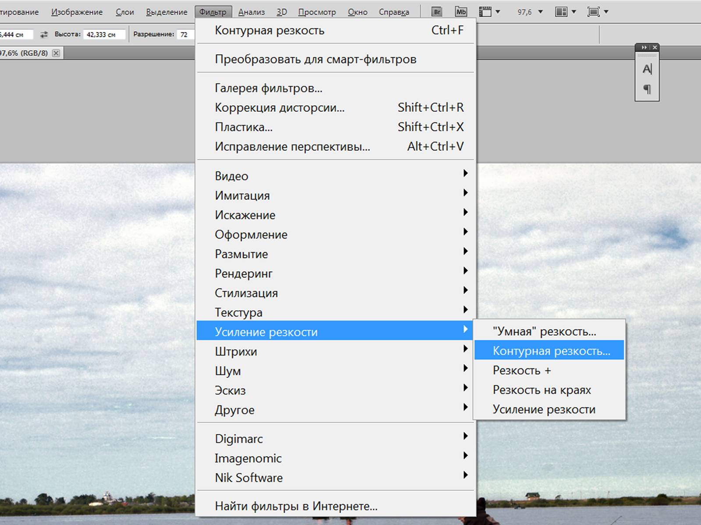Expand the Digimarc submenu
Screen dimensions: 701x525
(336, 439)
